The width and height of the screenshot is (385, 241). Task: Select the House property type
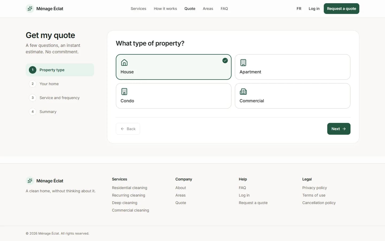174,67
